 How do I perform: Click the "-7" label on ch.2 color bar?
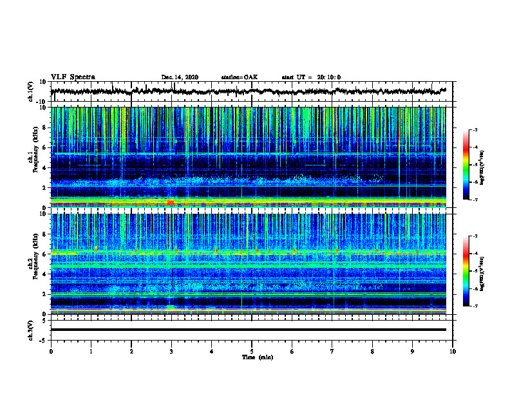tap(475, 306)
